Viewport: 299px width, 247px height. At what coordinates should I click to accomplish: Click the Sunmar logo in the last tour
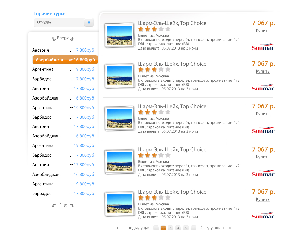tap(263, 215)
